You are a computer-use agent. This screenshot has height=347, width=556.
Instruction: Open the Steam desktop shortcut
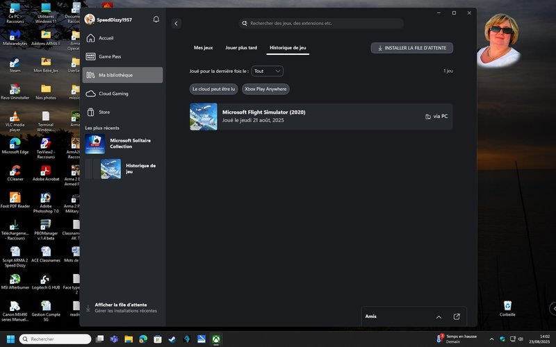[15, 65]
